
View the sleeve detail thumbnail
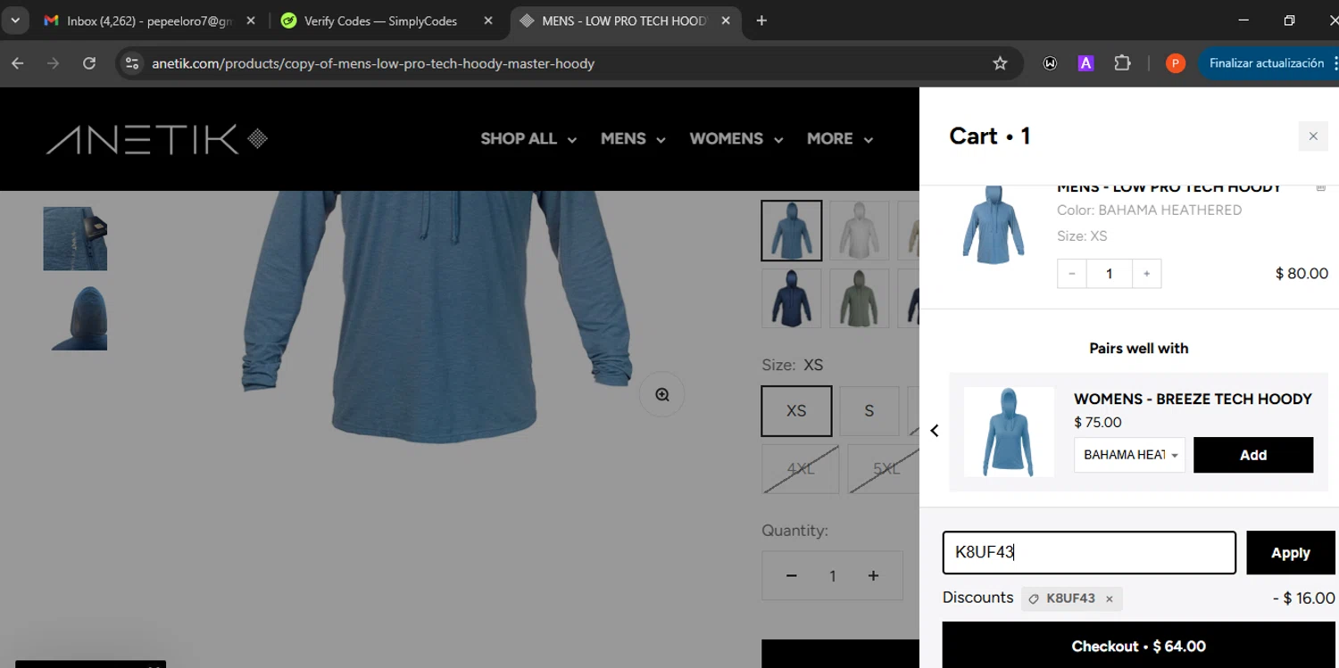click(x=75, y=239)
